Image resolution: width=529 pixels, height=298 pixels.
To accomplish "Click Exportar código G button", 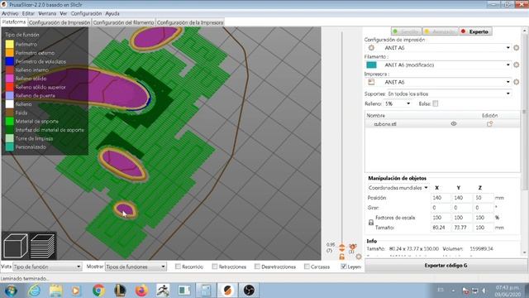I will (x=446, y=266).
